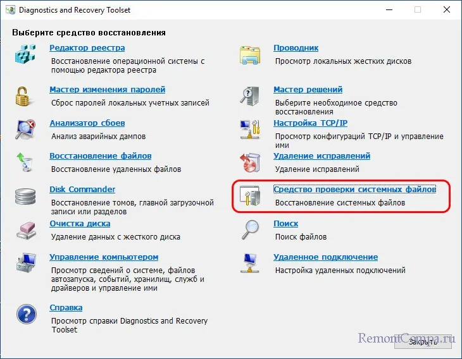Click the Hotfix Uninstall disc icon

click(x=250, y=162)
